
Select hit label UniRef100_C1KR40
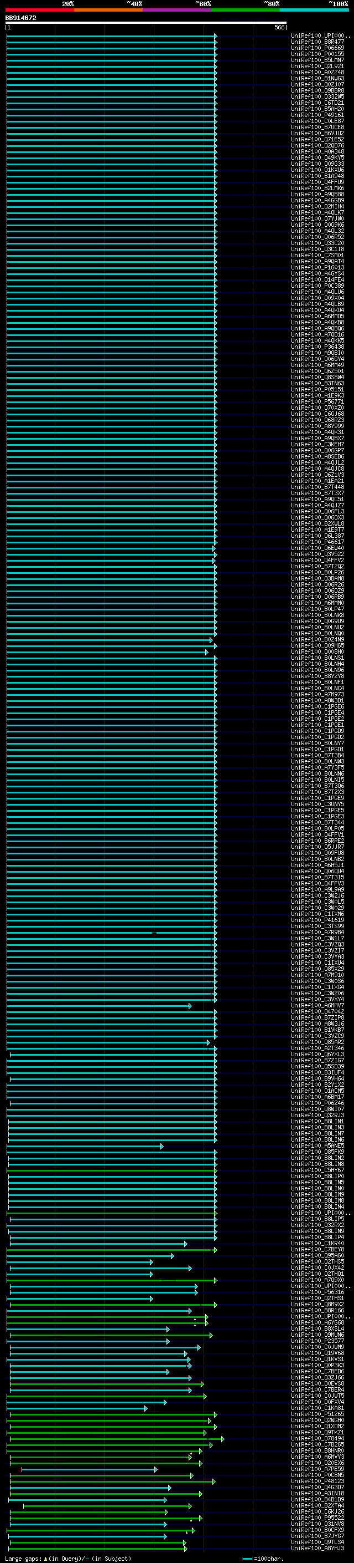tap(317, 1243)
